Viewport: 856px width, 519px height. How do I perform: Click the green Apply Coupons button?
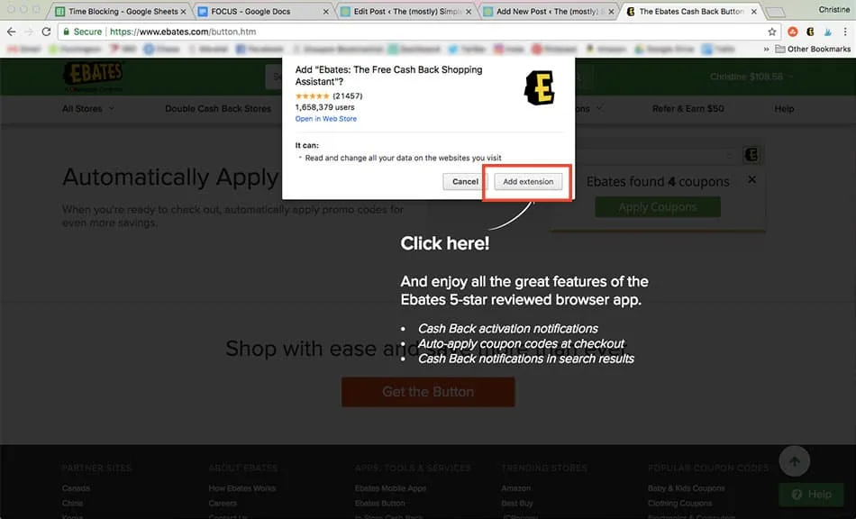pos(657,207)
